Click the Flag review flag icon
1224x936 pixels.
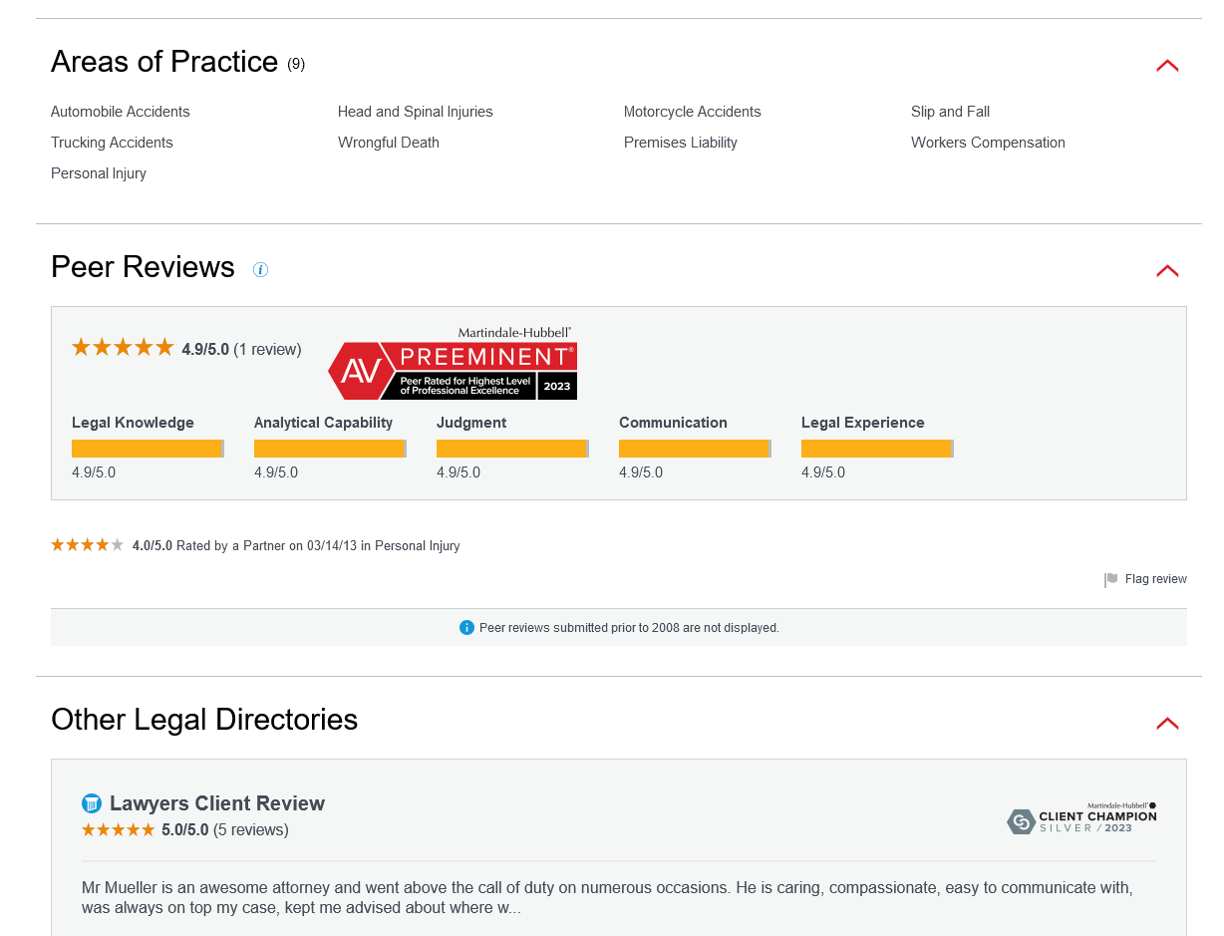click(1110, 580)
